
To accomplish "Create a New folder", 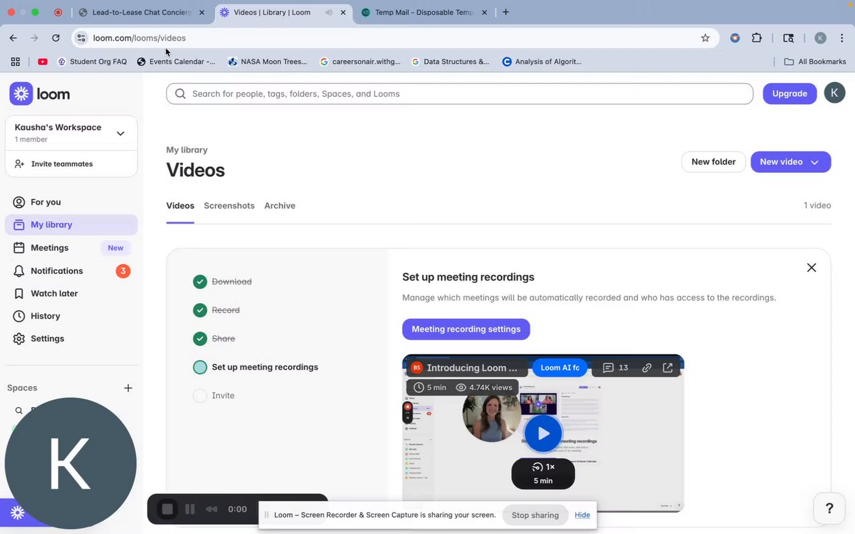I will tap(713, 162).
